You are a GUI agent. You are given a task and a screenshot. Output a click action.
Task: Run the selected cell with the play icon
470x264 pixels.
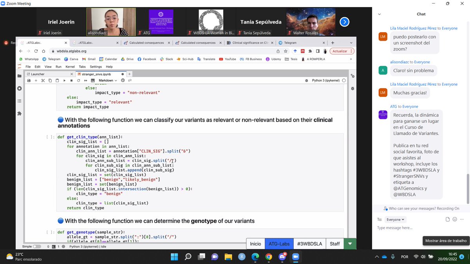(64, 81)
